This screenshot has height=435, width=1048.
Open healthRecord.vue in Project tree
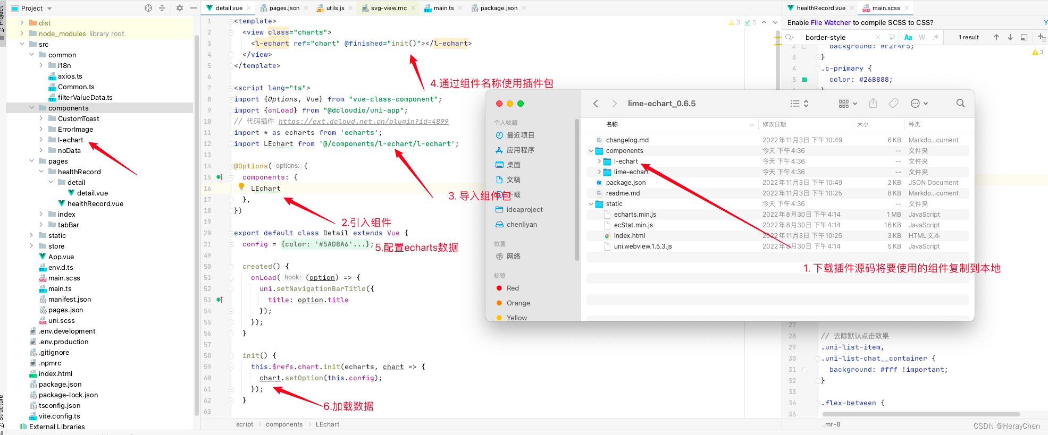[x=95, y=203]
